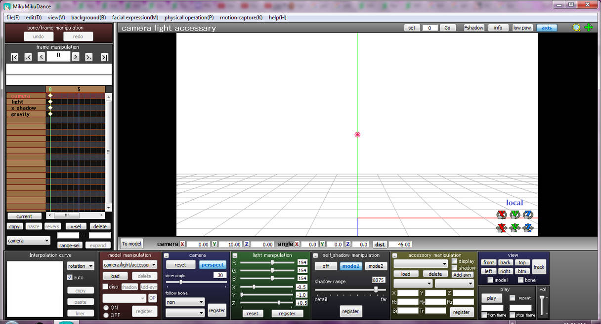Click MikuMikuDance title bar app icon
Image resolution: width=601 pixels, height=324 pixels.
7,6
